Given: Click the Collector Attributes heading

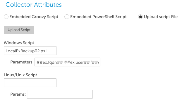Looking at the screenshot, I should (x=34, y=5).
